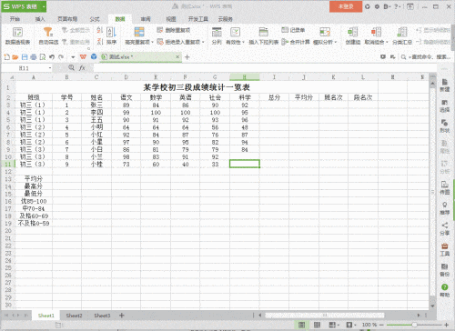Enable 自动筛选 auto filter funnel
455x331 pixels.
48,35
